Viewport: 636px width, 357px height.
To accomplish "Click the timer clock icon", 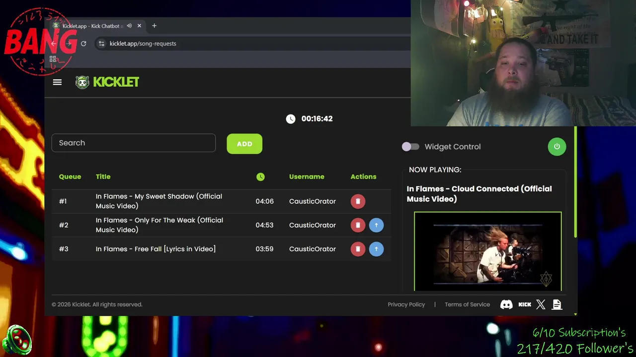I will click(291, 119).
